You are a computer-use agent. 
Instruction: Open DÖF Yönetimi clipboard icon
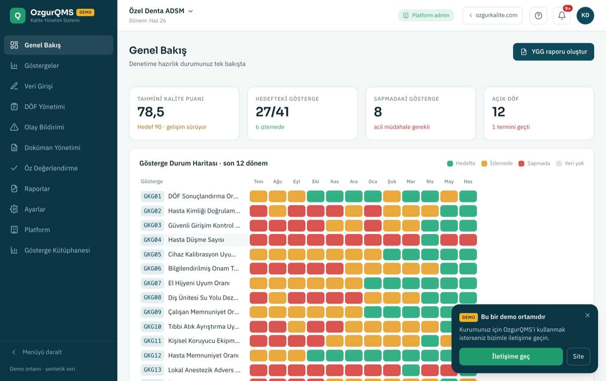14,107
